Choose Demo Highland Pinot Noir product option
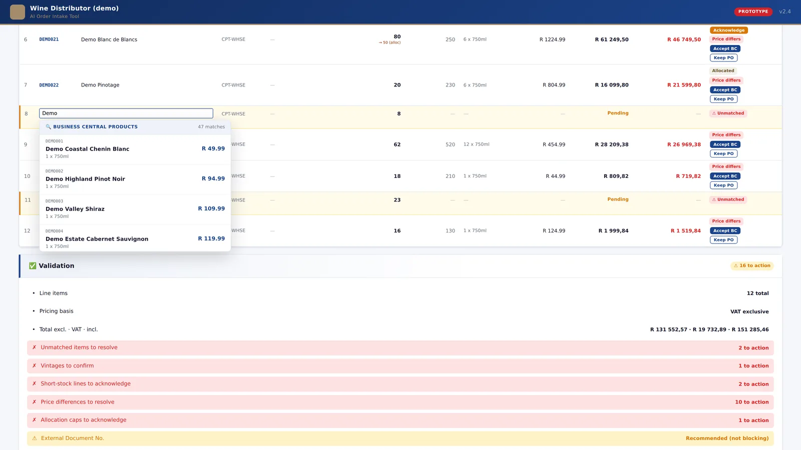This screenshot has width=801, height=450. (135, 179)
